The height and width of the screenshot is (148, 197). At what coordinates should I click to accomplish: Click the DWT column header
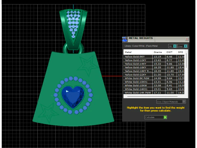[171, 52]
